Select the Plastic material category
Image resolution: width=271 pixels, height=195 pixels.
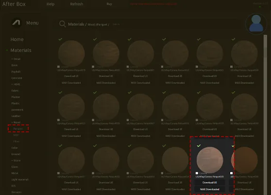[16, 103]
